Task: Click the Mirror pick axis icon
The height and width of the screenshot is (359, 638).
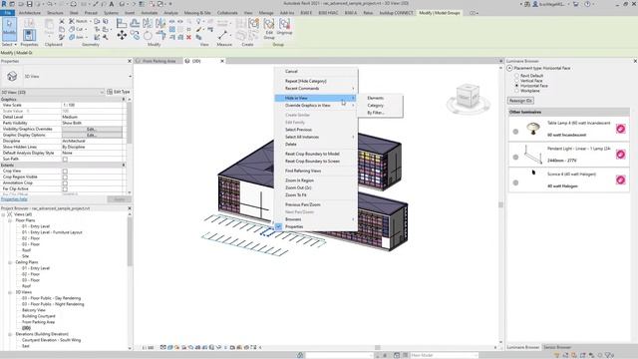Action: pyautogui.click(x=148, y=23)
